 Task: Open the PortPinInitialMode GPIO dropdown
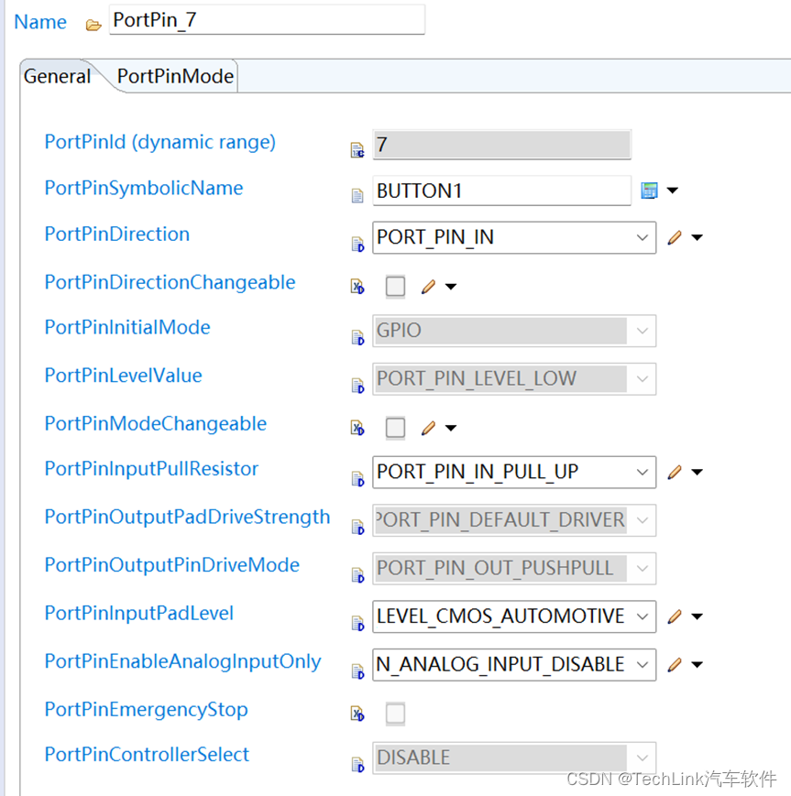(514, 331)
